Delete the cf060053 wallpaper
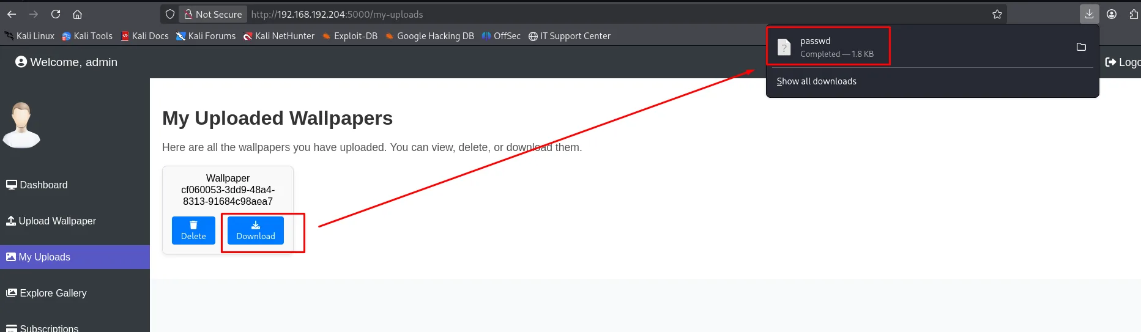Image resolution: width=1141 pixels, height=332 pixels. [x=193, y=231]
